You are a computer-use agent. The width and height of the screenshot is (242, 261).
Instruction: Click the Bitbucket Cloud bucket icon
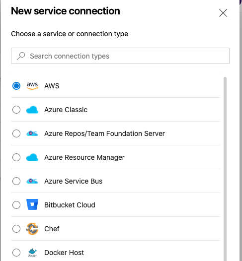point(32,205)
